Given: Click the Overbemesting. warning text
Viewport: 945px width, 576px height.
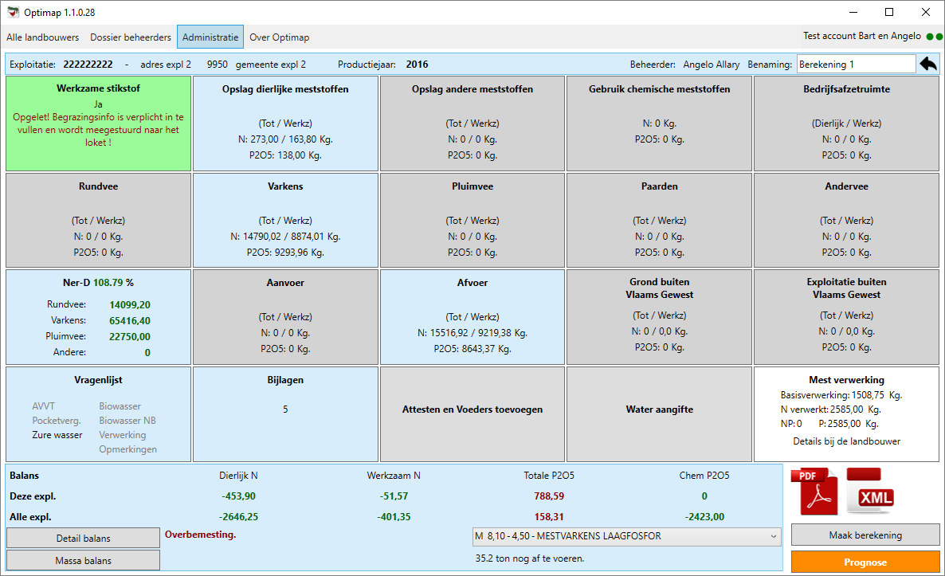Looking at the screenshot, I should pos(200,535).
